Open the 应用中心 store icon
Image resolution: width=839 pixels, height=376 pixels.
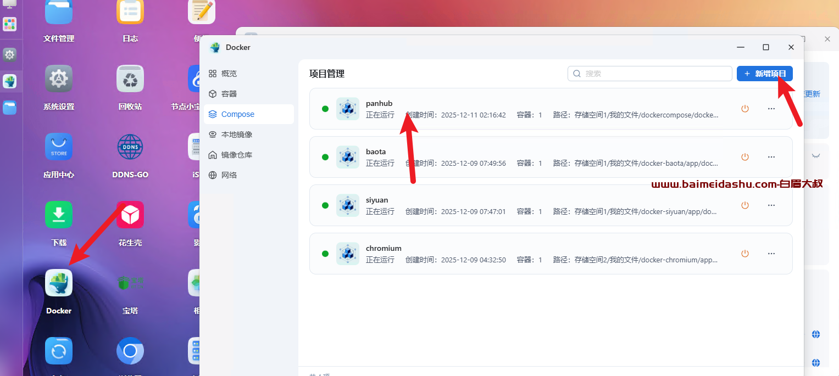coord(59,147)
